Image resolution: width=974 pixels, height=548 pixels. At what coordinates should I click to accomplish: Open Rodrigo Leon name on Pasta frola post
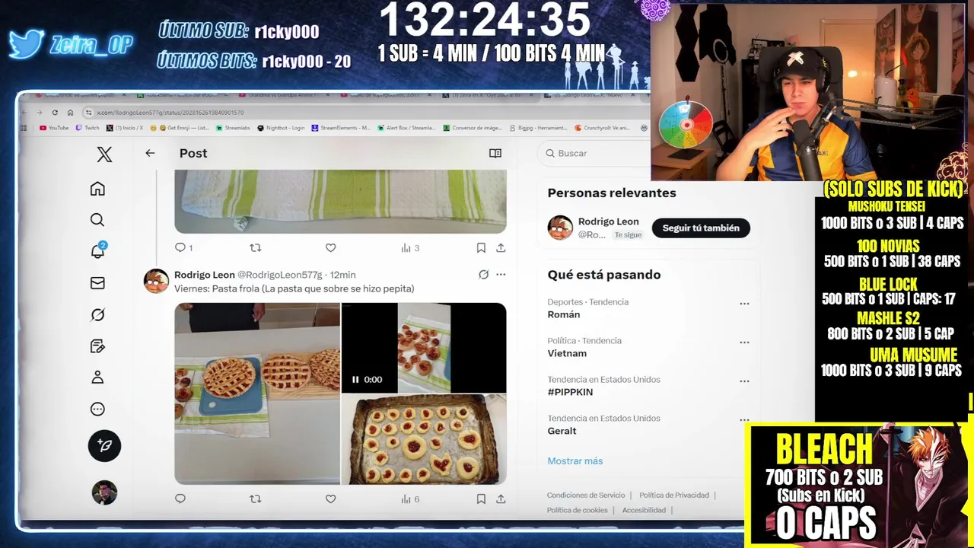(x=205, y=275)
